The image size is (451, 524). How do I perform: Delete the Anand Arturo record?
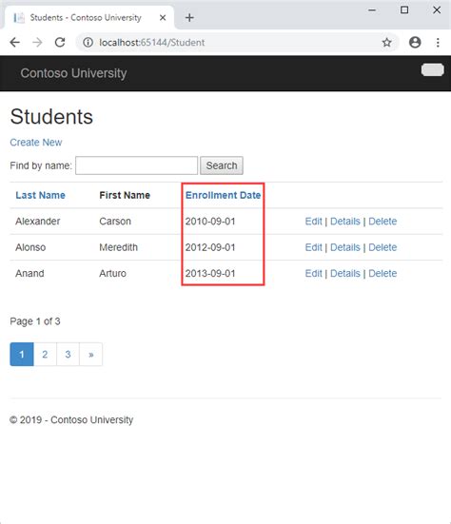point(382,273)
